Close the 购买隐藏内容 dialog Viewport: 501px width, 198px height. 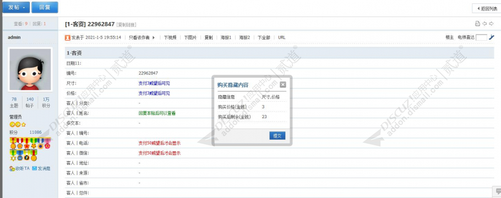[x=283, y=85]
